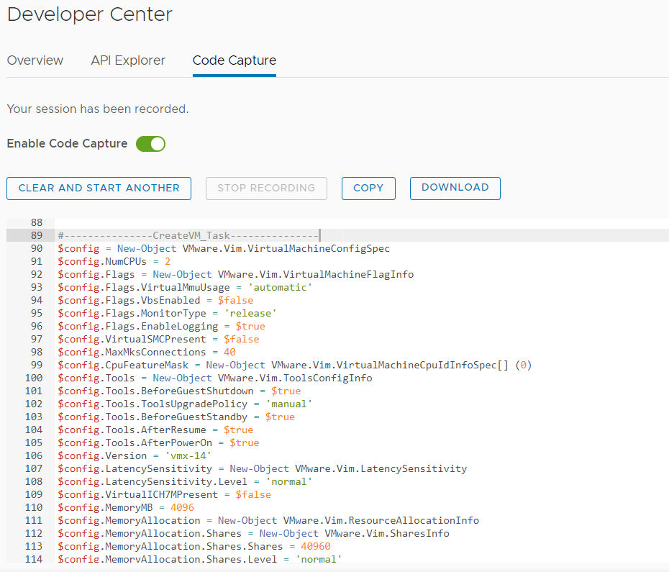The width and height of the screenshot is (669, 572).
Task: Click the AfterPowerOn $true value
Action: point(245,443)
